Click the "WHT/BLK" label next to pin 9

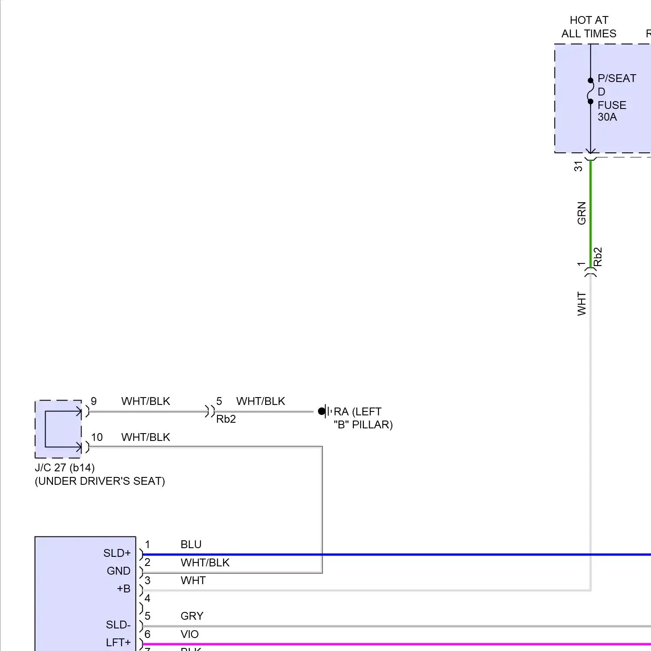coord(146,401)
